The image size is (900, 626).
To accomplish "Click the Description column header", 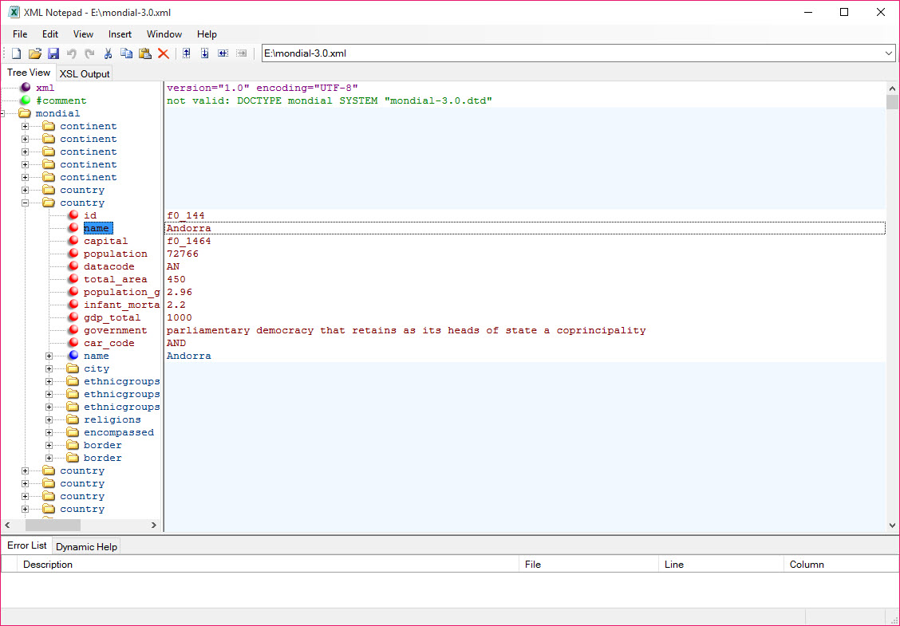I will pyautogui.click(x=48, y=564).
